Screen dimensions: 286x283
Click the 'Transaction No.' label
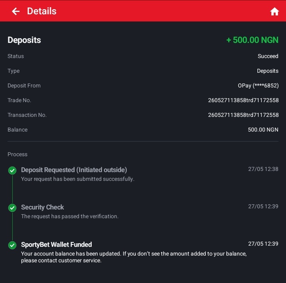27,115
